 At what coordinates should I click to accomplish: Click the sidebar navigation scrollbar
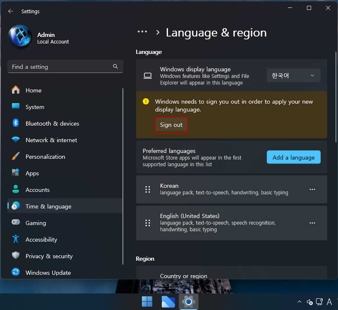(123, 176)
